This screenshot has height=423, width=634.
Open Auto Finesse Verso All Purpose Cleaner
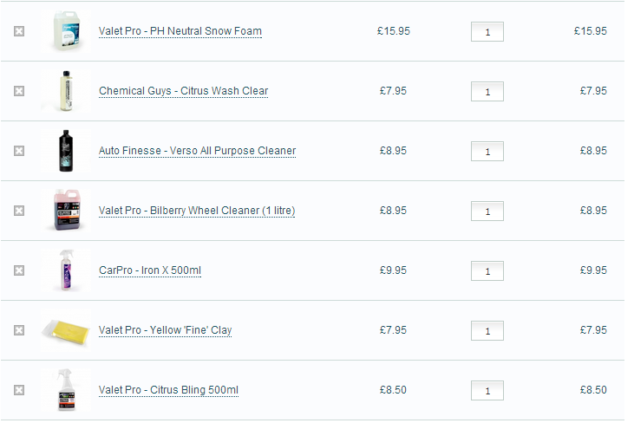coord(197,151)
